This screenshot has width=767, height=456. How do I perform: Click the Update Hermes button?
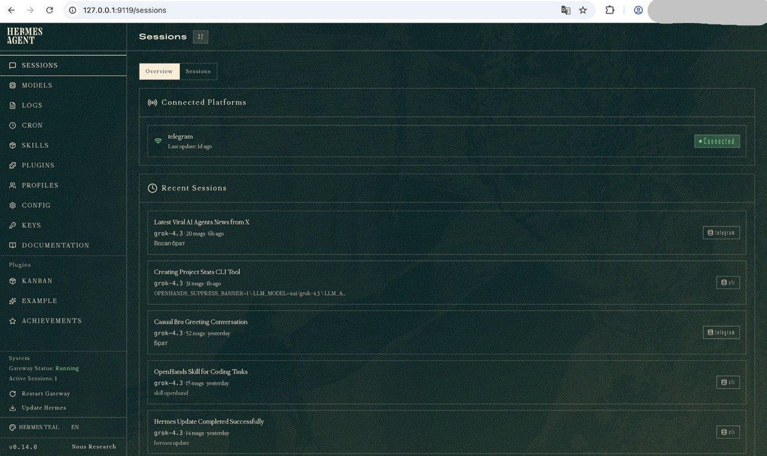[x=38, y=408]
